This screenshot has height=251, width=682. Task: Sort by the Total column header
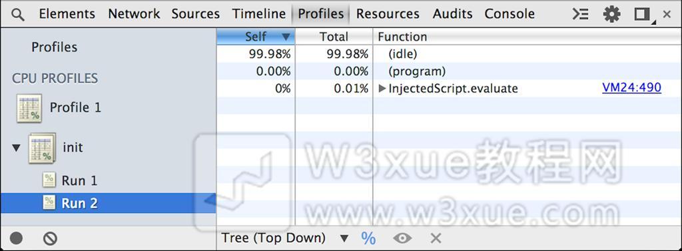(334, 37)
